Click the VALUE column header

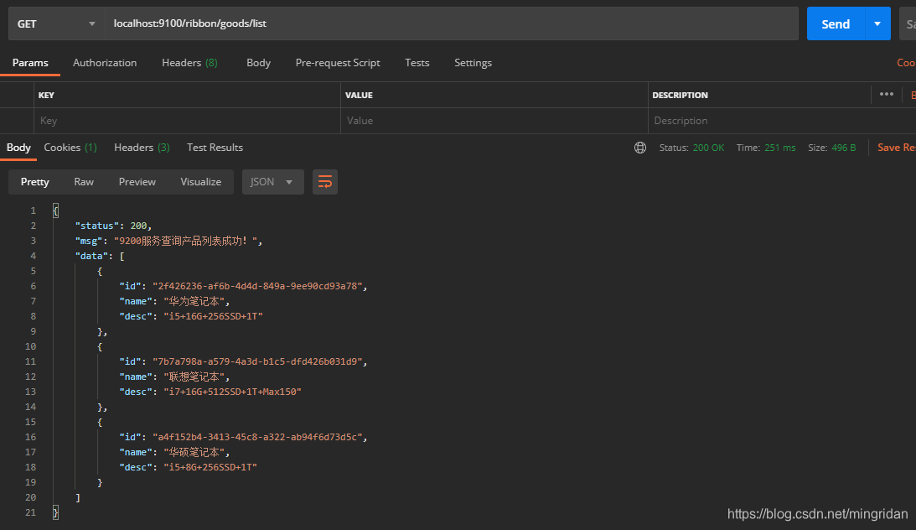pos(359,96)
